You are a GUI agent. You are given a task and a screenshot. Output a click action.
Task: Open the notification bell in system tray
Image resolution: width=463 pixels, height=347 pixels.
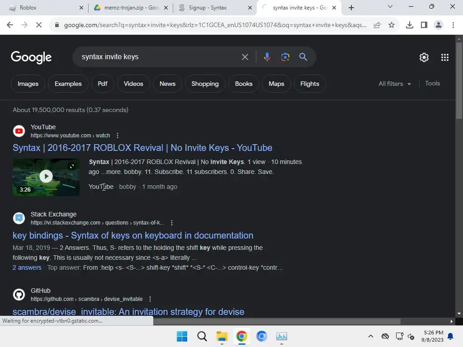point(451,336)
